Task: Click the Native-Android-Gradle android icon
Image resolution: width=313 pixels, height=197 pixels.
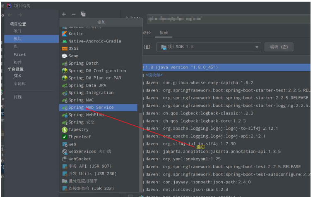Action: pyautogui.click(x=65, y=41)
